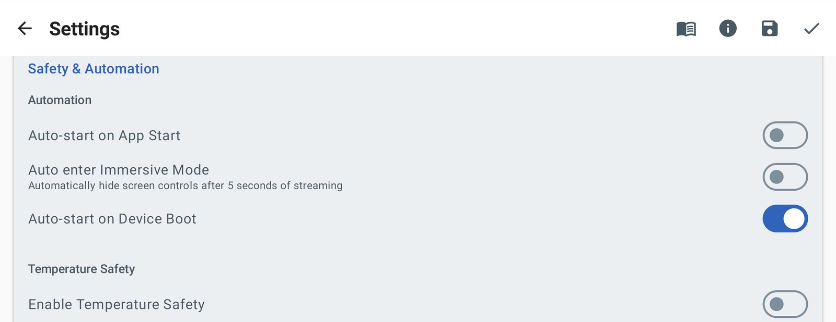Click the Safety & Automation section header
Viewport: 836px width, 322px height.
(94, 69)
